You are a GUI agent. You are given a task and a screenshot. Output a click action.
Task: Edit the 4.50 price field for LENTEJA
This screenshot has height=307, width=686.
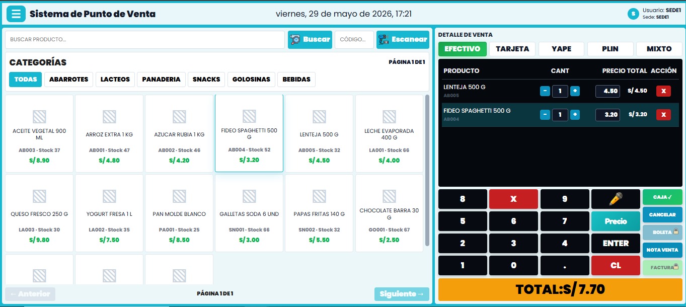pyautogui.click(x=607, y=91)
